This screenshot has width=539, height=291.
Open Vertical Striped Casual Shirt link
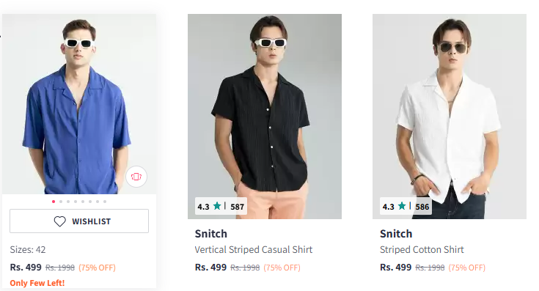[253, 249]
